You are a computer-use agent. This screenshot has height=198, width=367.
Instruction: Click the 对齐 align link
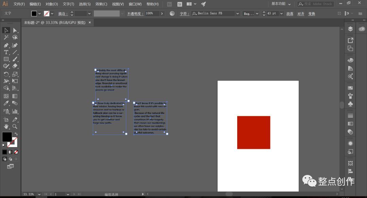coord(301,14)
